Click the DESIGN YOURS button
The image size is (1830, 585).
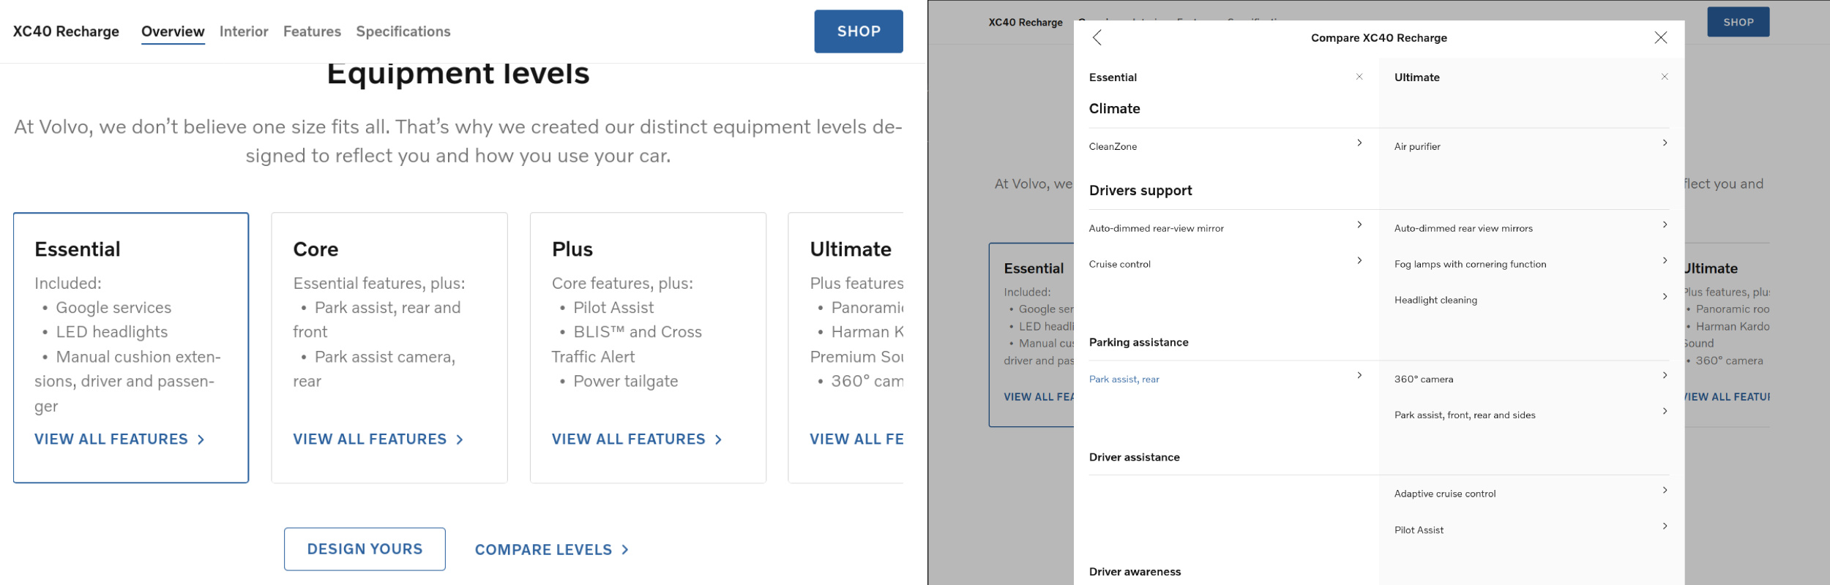coord(365,549)
